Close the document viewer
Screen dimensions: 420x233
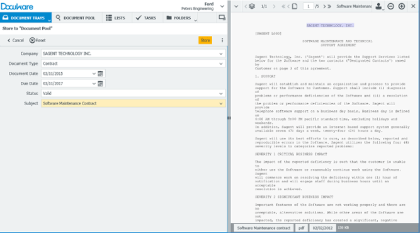tap(413, 6)
